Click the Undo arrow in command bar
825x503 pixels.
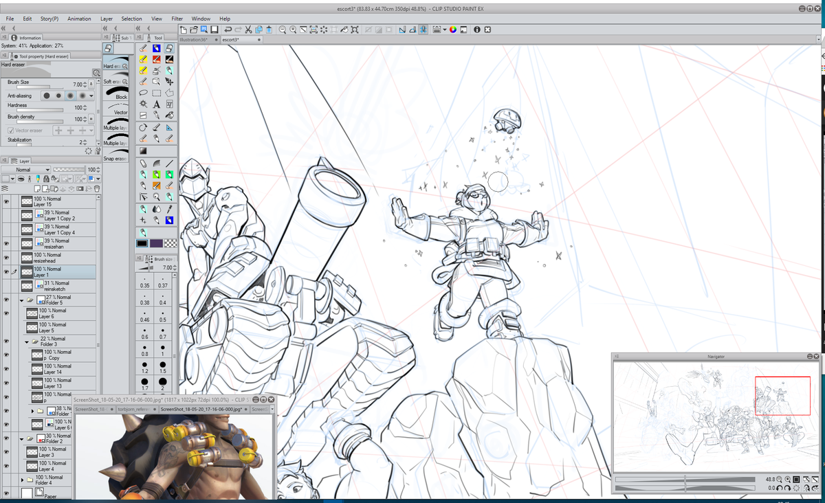coord(228,30)
